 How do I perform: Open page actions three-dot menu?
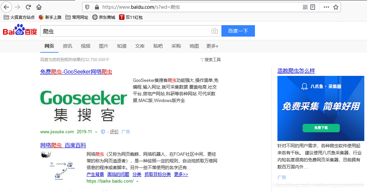(326, 7)
